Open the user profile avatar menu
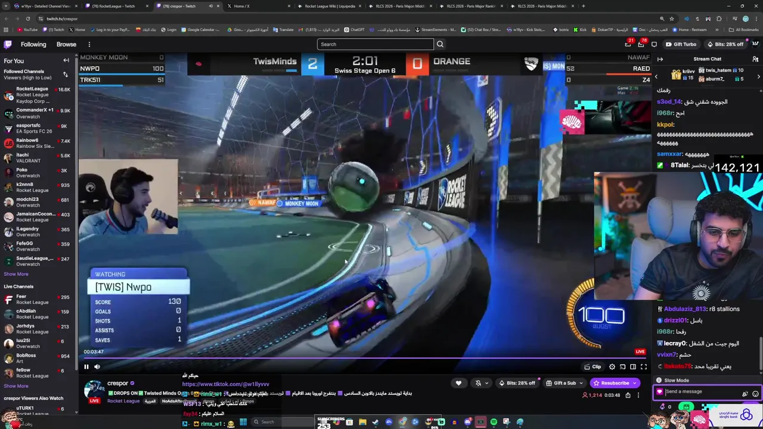Screen dimensions: 763x429 click(x=755, y=44)
